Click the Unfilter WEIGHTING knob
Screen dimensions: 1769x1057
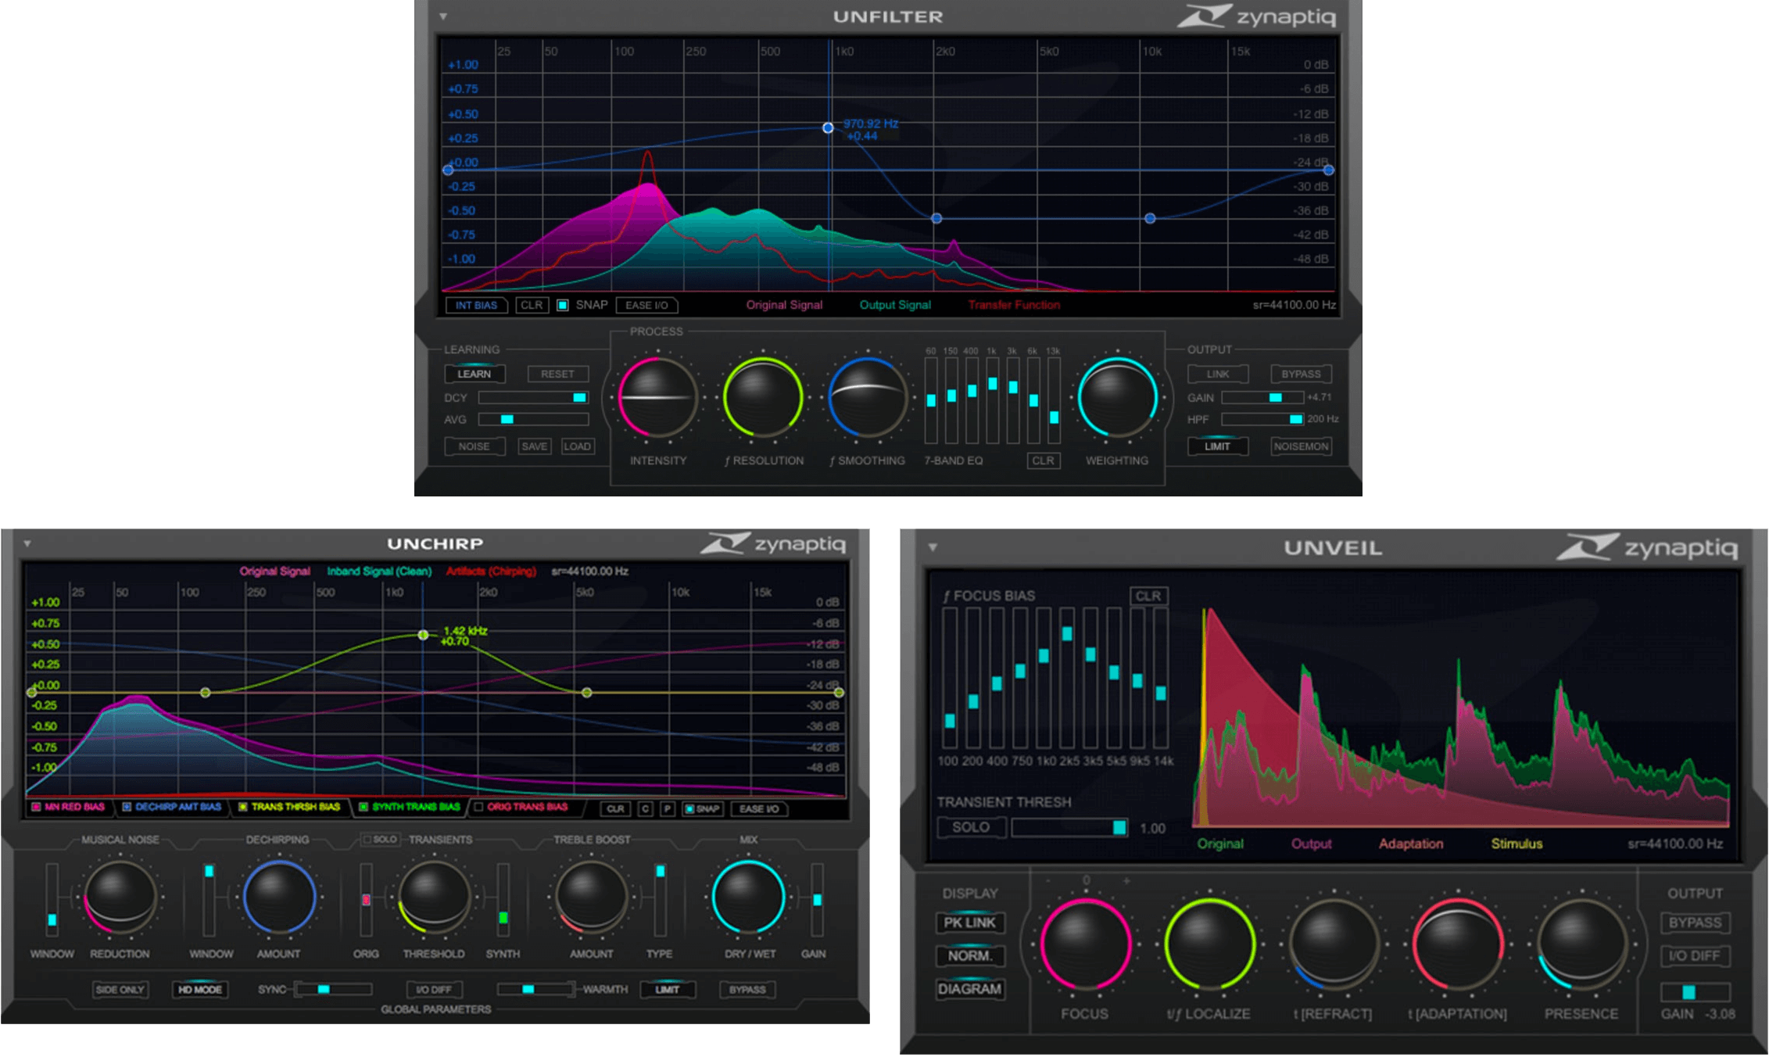(1116, 397)
